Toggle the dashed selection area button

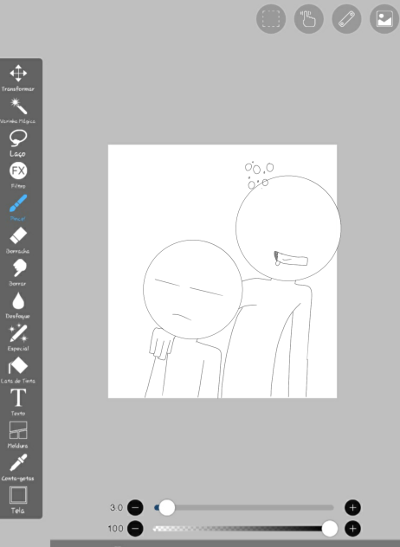[271, 19]
